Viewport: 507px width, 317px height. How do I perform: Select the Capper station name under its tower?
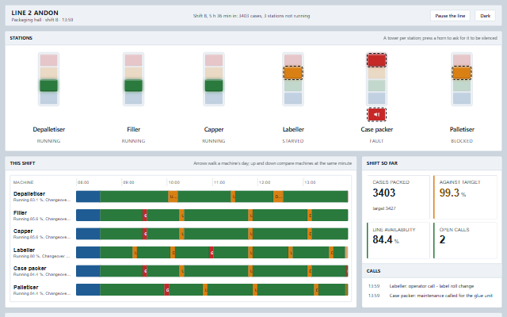[x=214, y=129]
